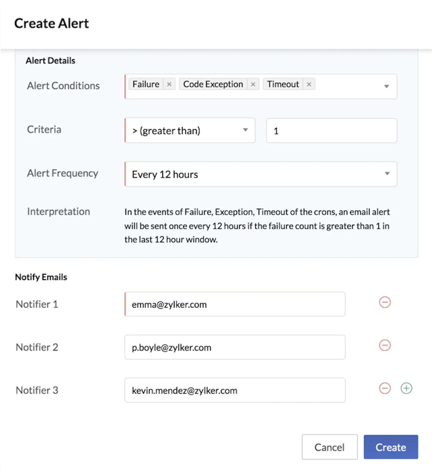Open the Every 12 hours frequency dropdown
Viewport: 432px width, 473px height.
261,174
